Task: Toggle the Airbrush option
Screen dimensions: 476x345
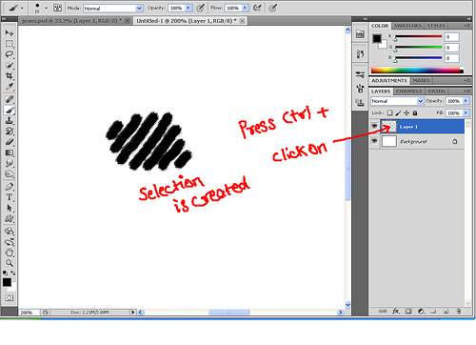Action: click(257, 8)
